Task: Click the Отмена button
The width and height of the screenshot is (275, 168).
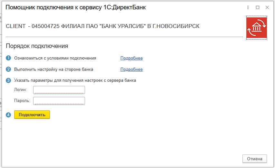Action: pyautogui.click(x=255, y=159)
